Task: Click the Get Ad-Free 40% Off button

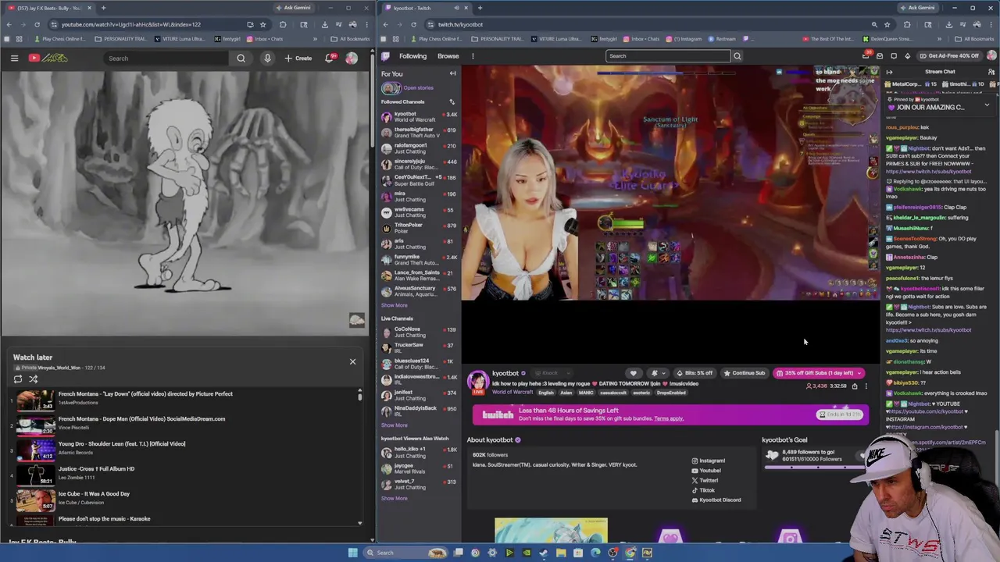Action: pos(948,56)
